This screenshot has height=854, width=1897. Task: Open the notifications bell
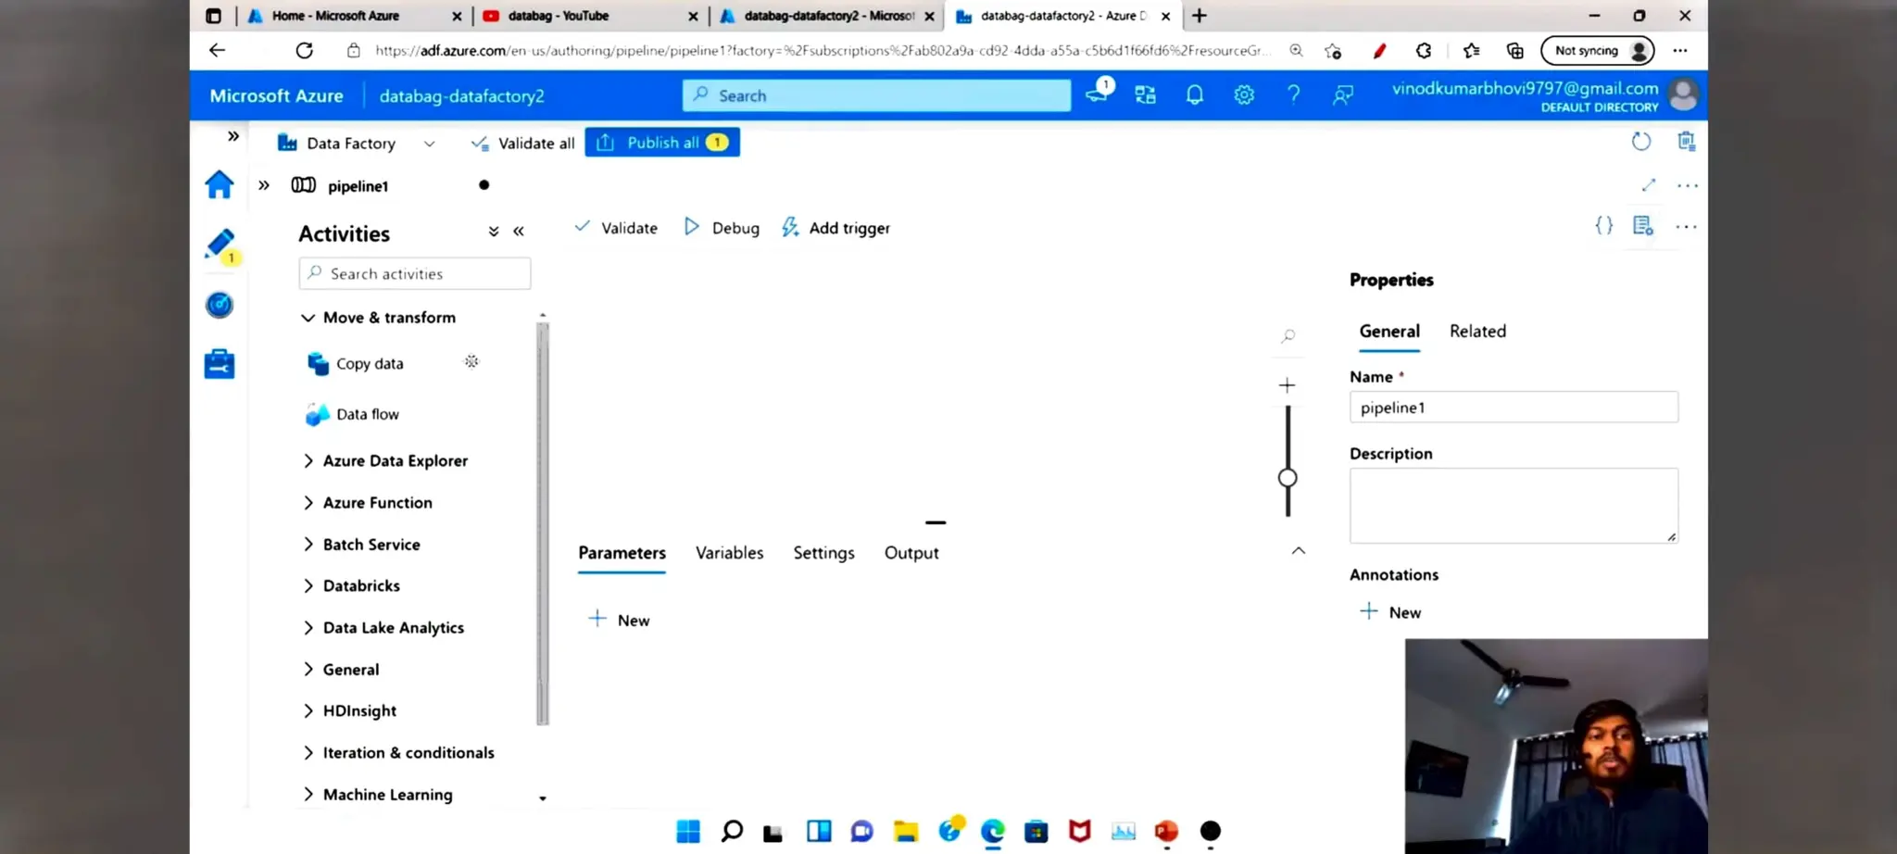(1195, 94)
